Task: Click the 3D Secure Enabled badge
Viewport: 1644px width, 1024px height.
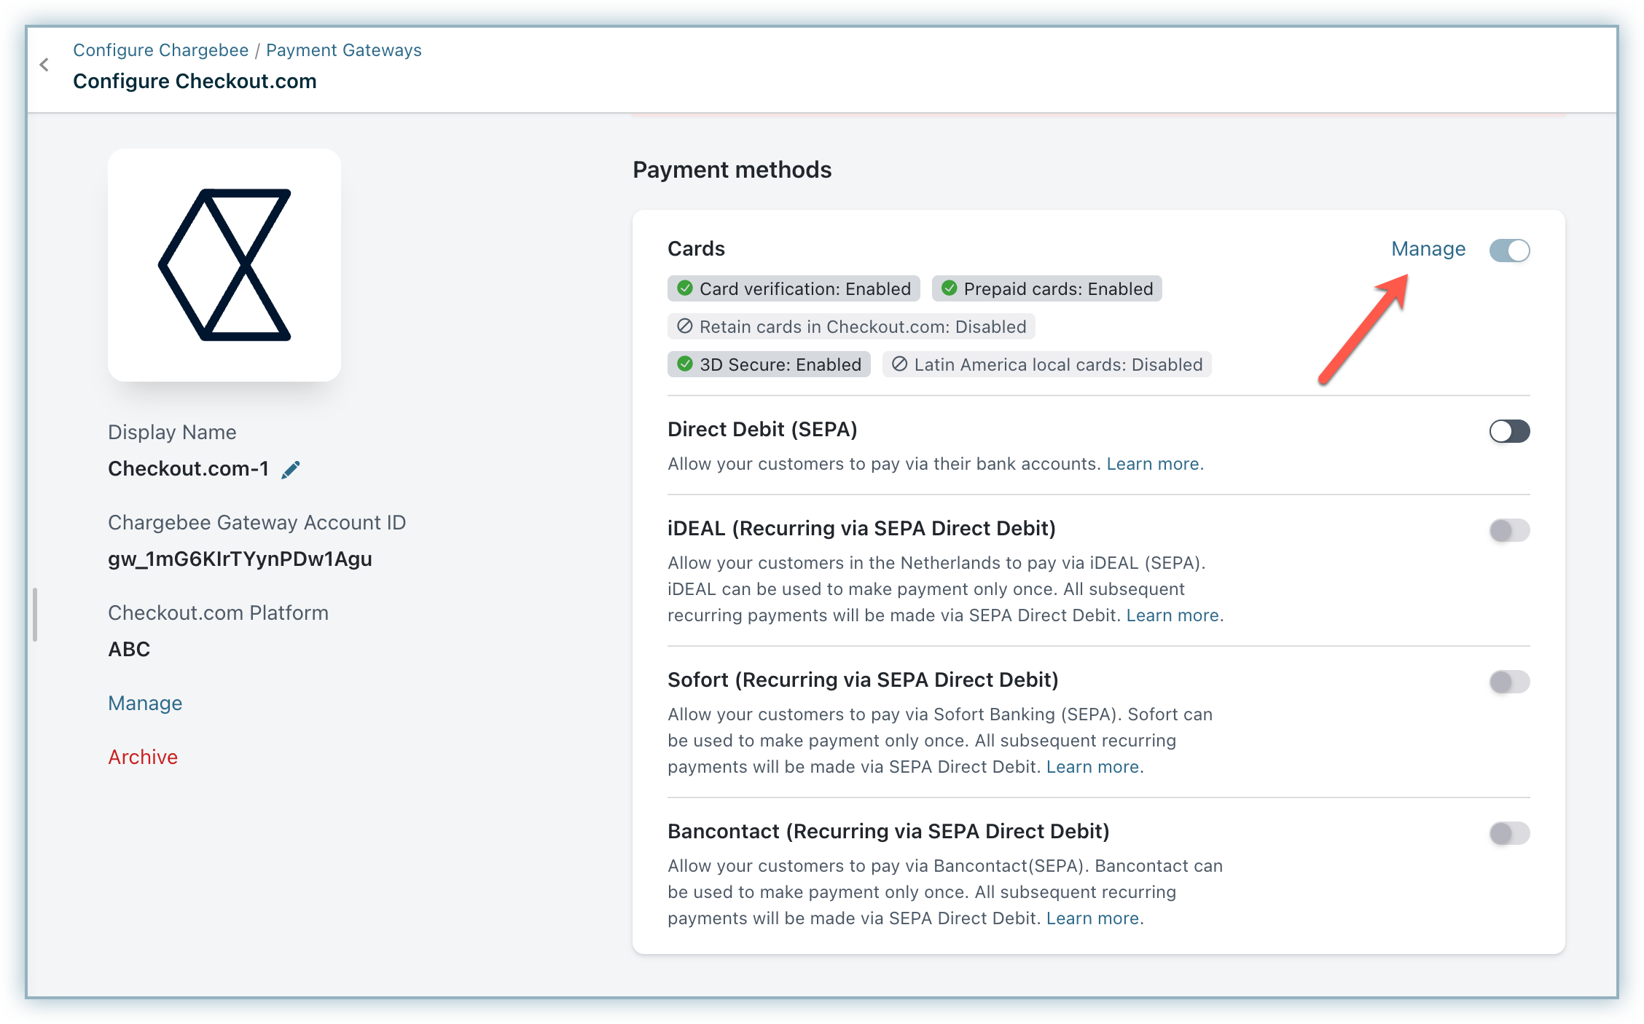Action: coord(769,365)
